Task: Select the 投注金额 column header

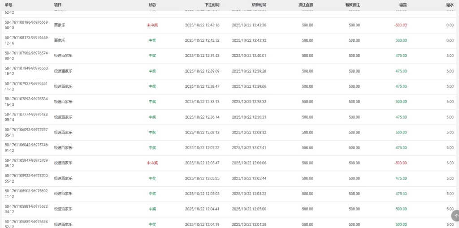Action: (305, 5)
